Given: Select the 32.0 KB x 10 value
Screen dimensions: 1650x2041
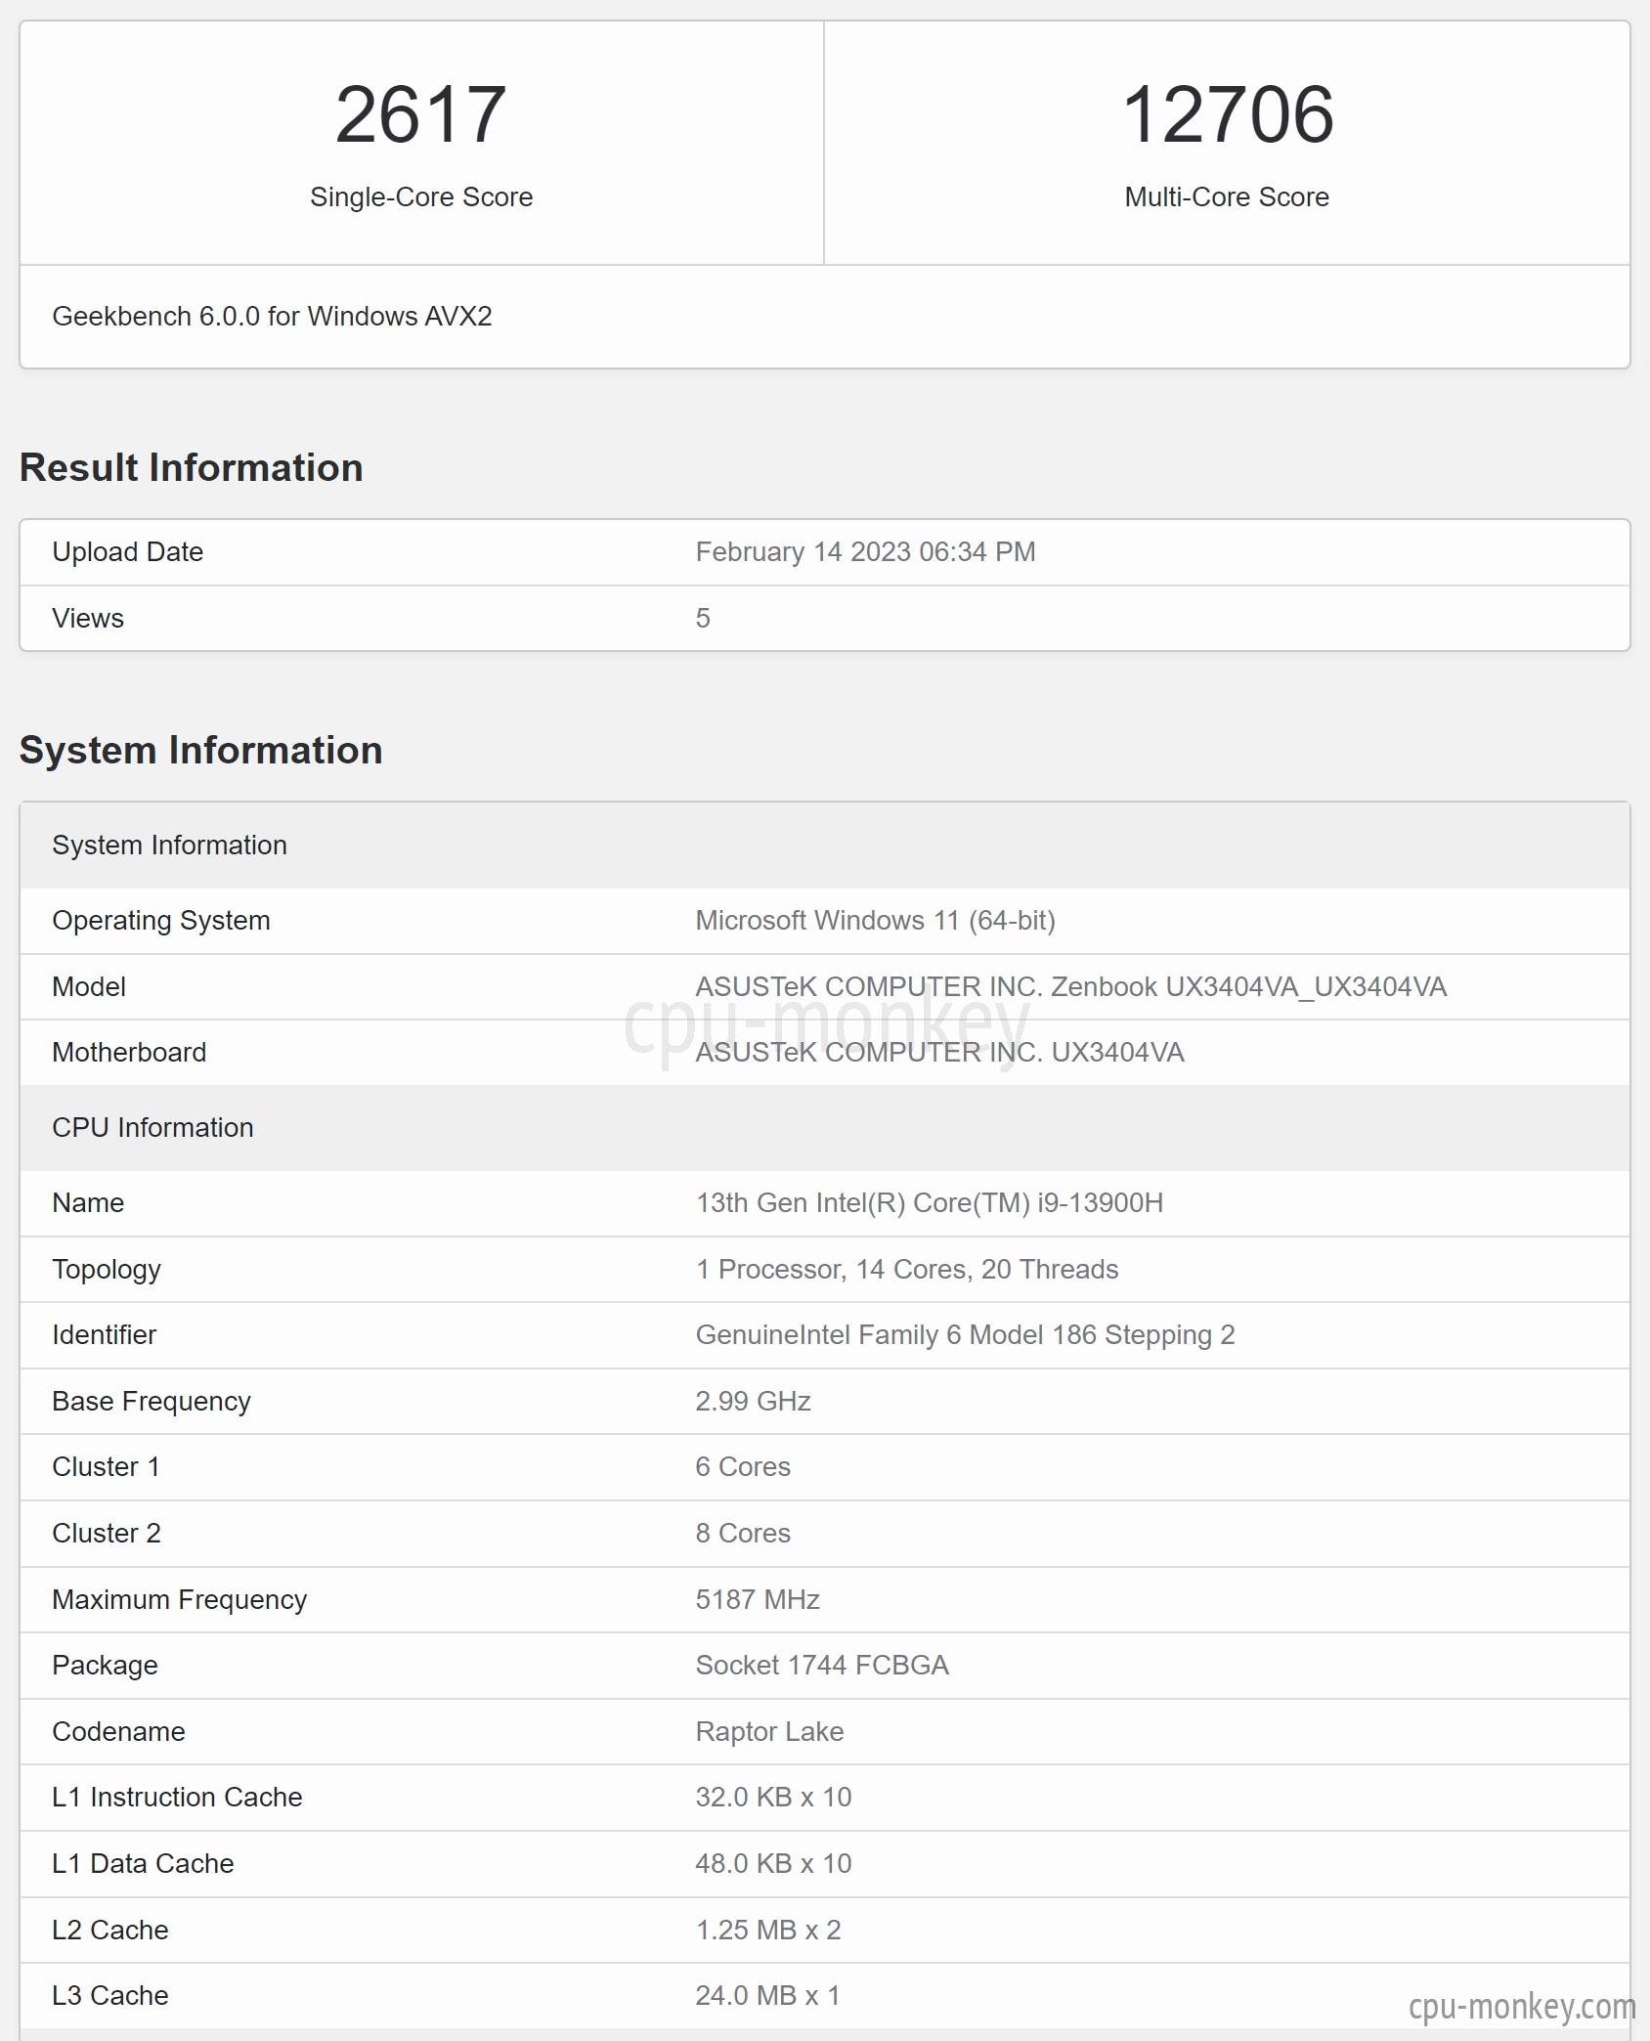Looking at the screenshot, I should click(x=773, y=1797).
